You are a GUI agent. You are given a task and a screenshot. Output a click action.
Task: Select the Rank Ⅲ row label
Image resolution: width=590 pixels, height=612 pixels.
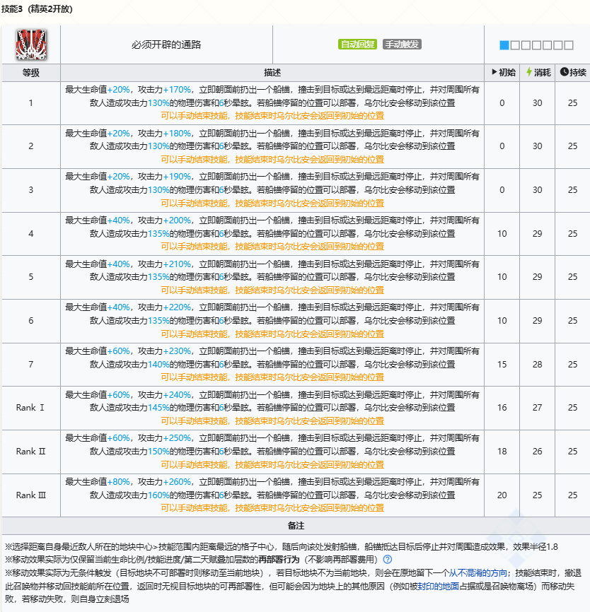[30, 496]
